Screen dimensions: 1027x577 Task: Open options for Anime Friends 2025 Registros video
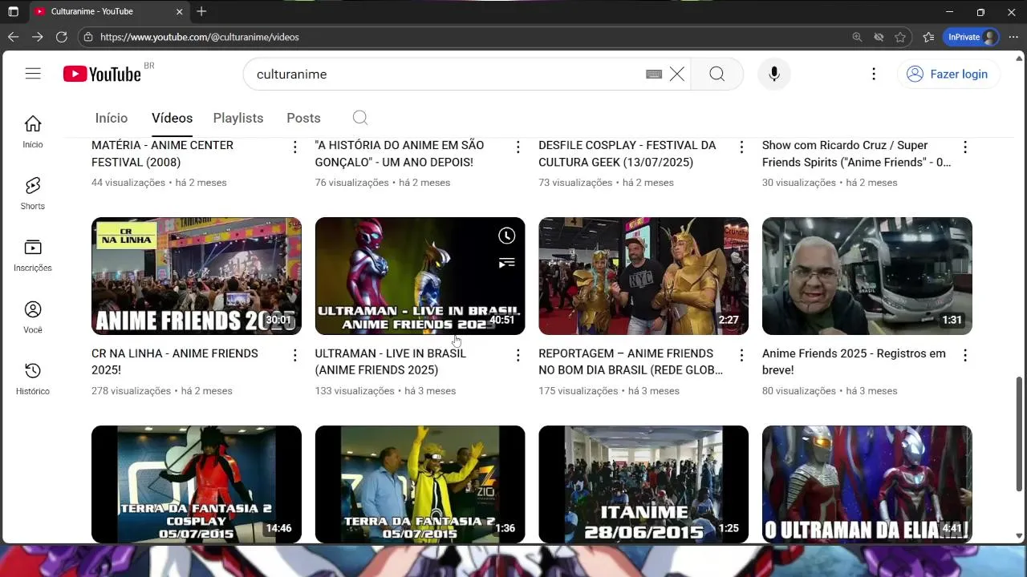click(965, 355)
